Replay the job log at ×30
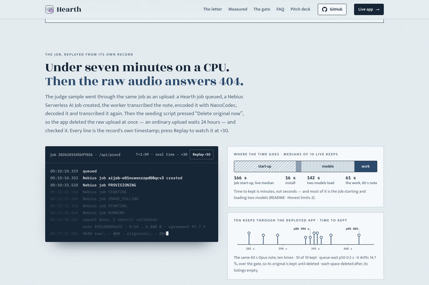The image size is (429, 285). tap(201, 154)
